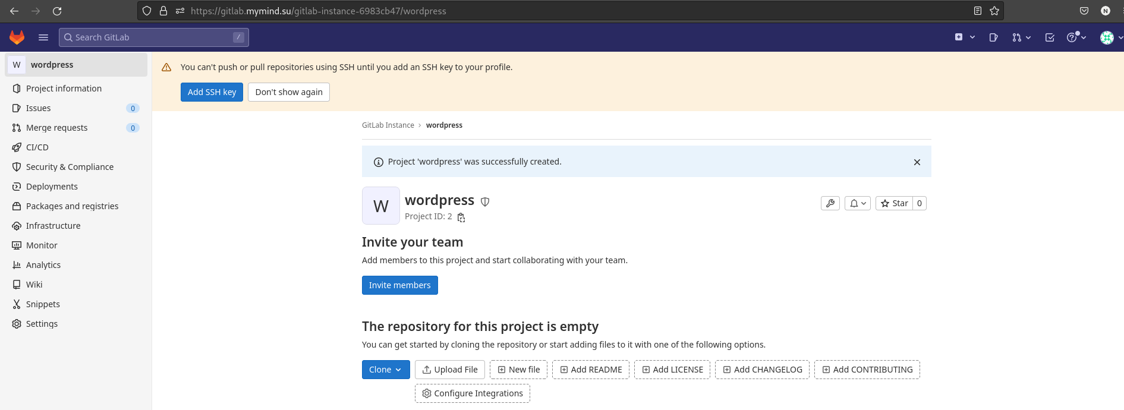The height and width of the screenshot is (410, 1124).
Task: Expand the help question mark menu
Action: 1076,37
